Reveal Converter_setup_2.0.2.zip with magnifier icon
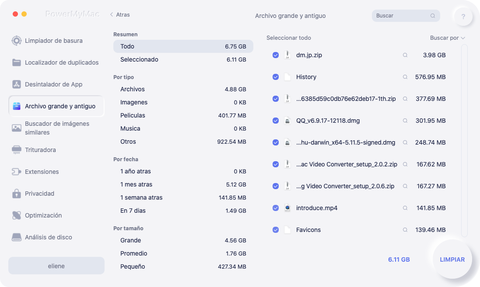Image resolution: width=480 pixels, height=287 pixels. click(x=405, y=164)
